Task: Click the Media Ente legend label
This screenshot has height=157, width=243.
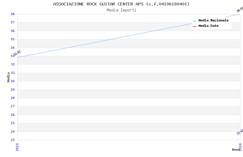Action: (x=208, y=26)
